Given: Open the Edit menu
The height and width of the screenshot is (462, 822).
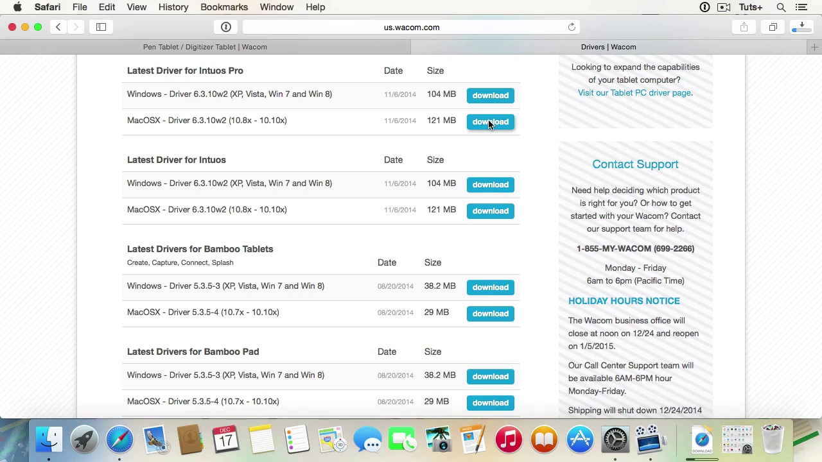Looking at the screenshot, I should 107,7.
